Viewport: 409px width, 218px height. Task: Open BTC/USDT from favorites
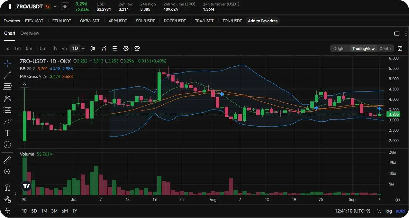(34, 21)
